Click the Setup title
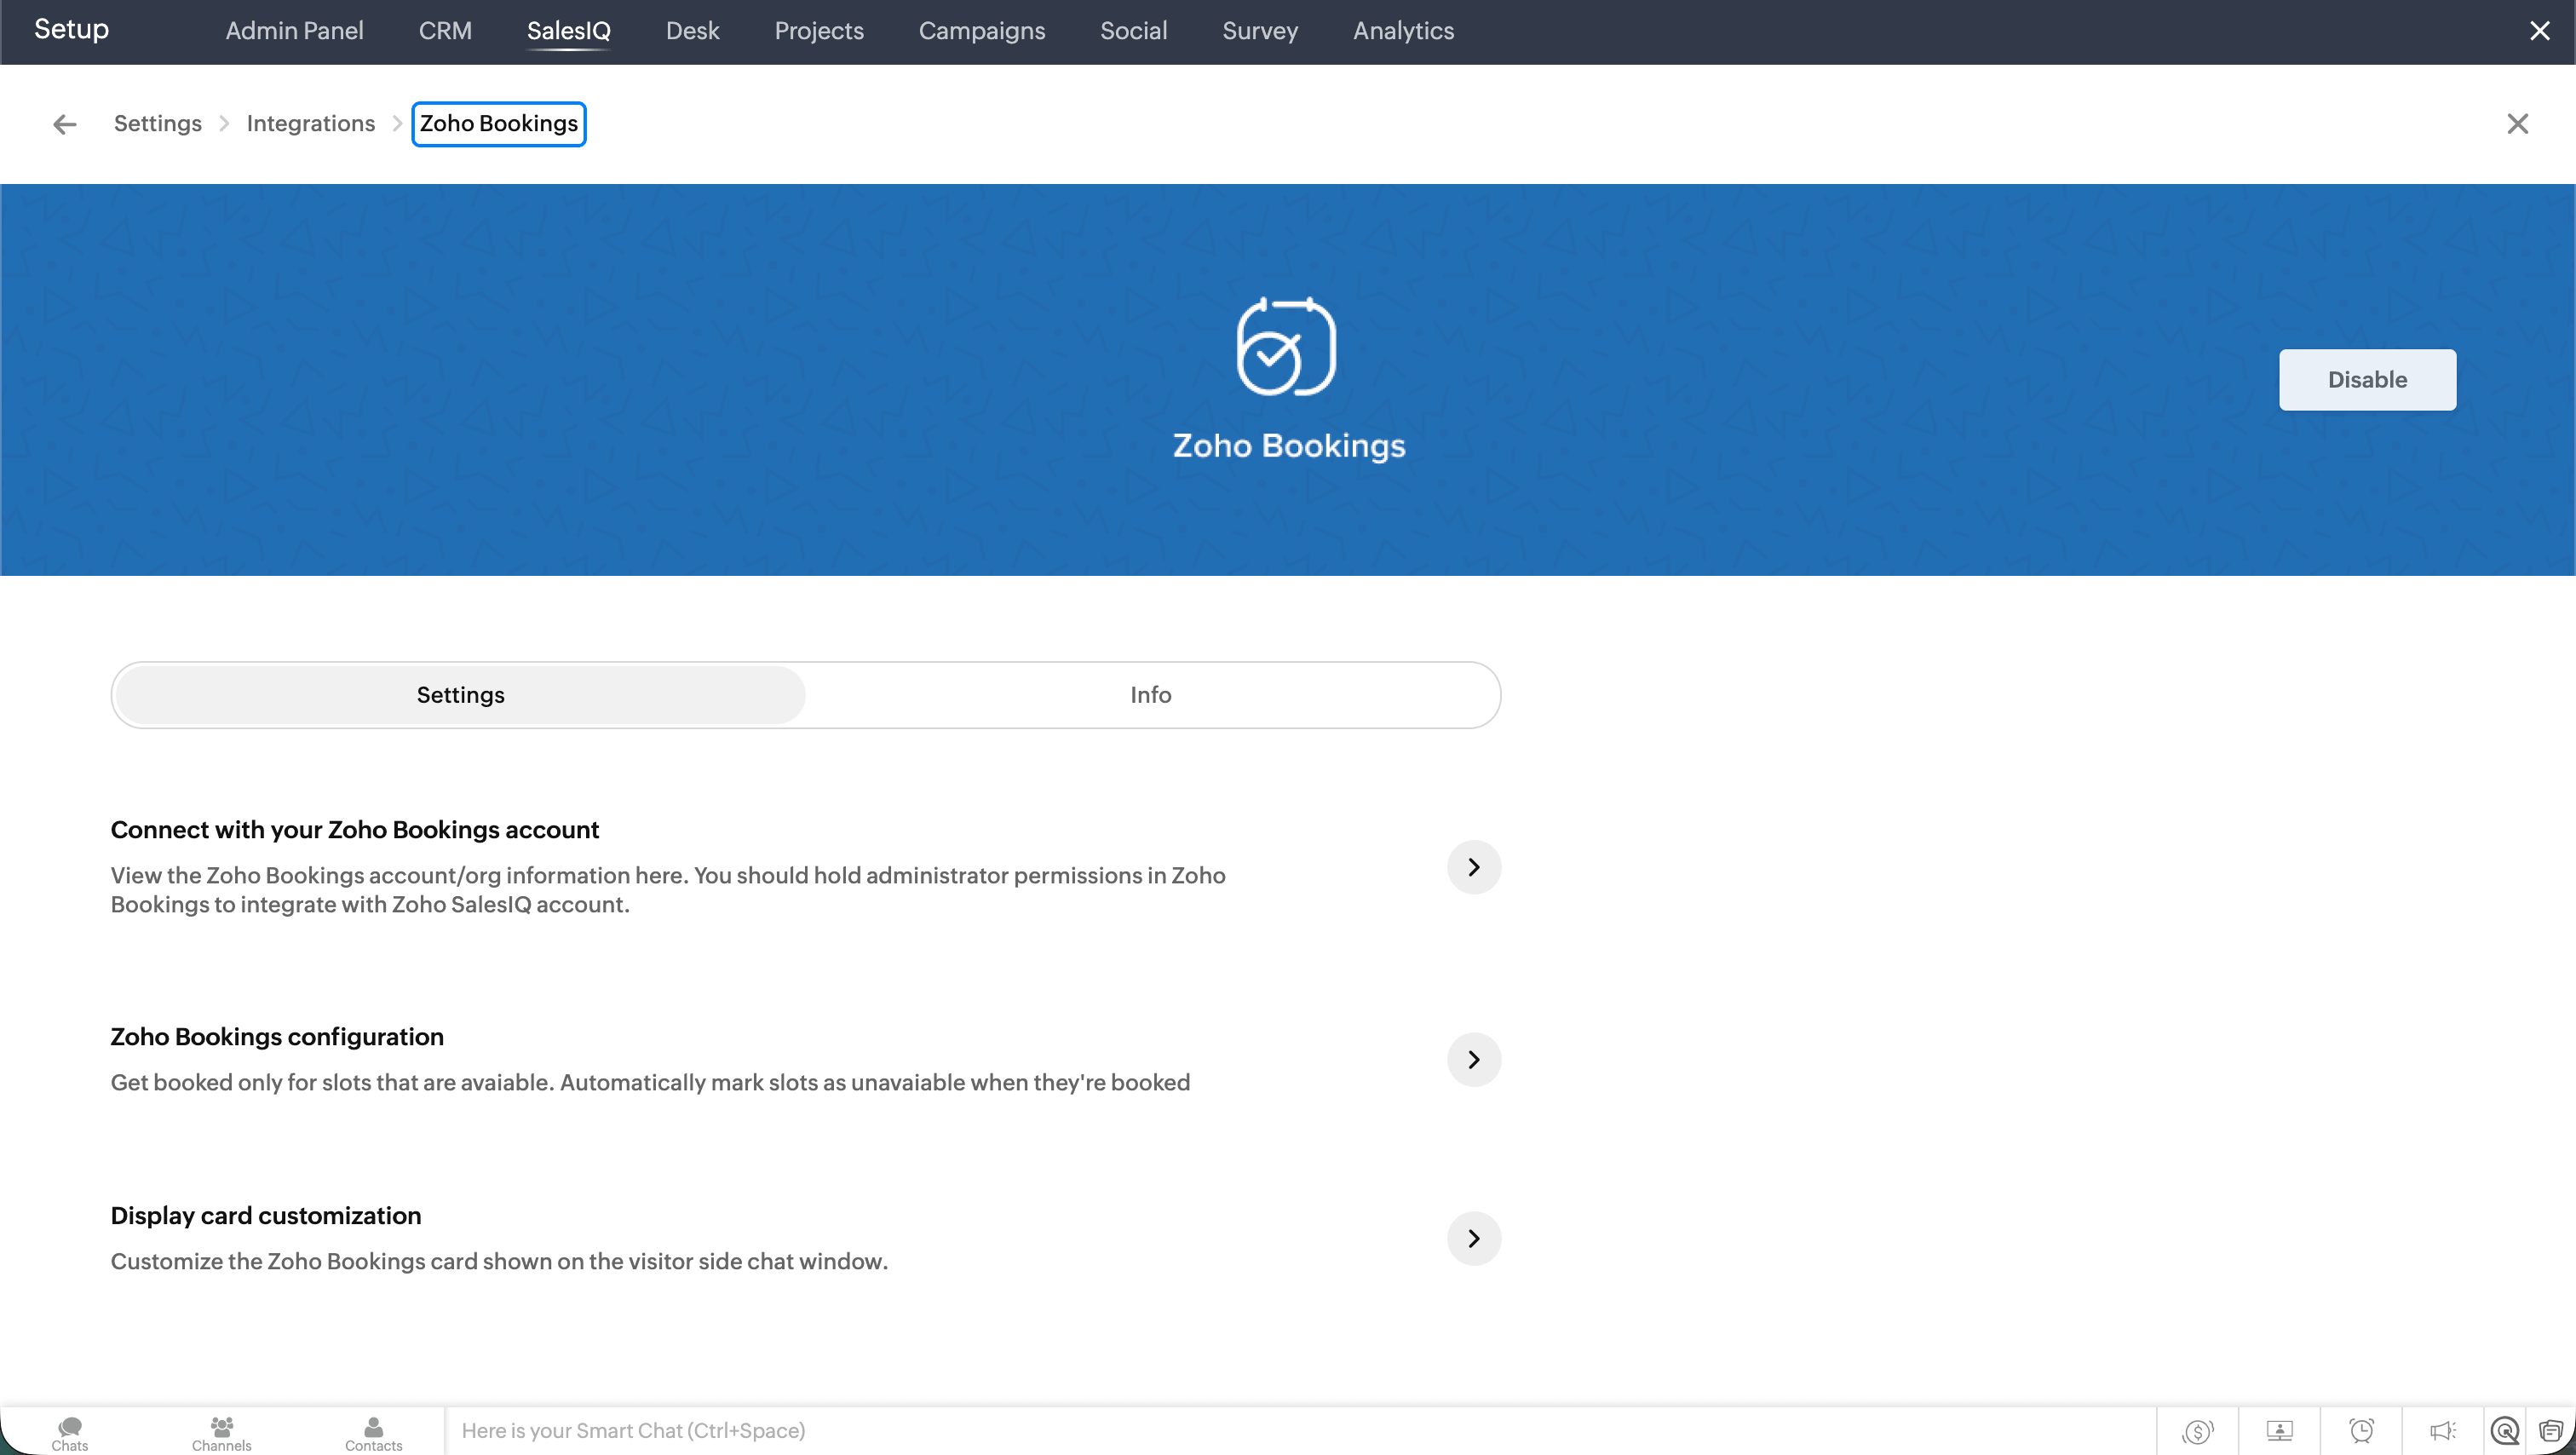The height and width of the screenshot is (1455, 2576). pos(71,29)
